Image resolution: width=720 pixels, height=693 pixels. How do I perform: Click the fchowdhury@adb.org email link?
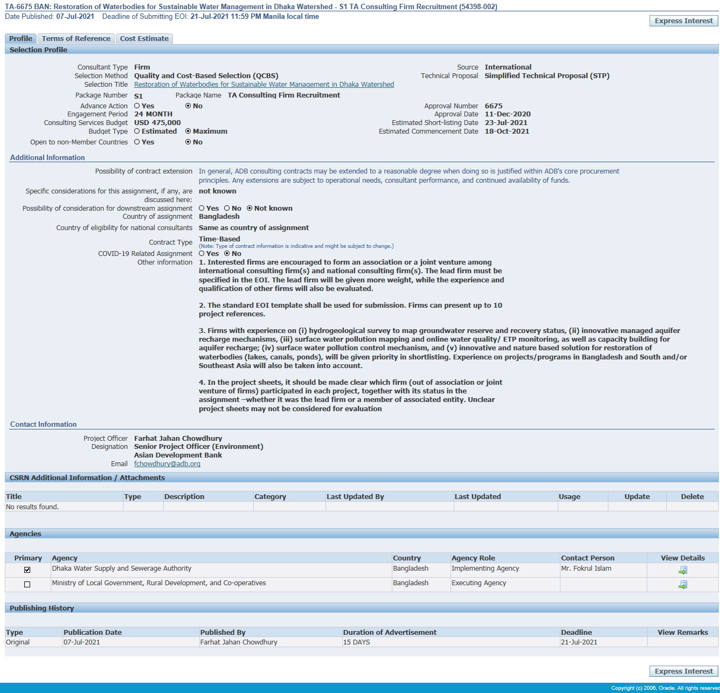[x=167, y=464]
